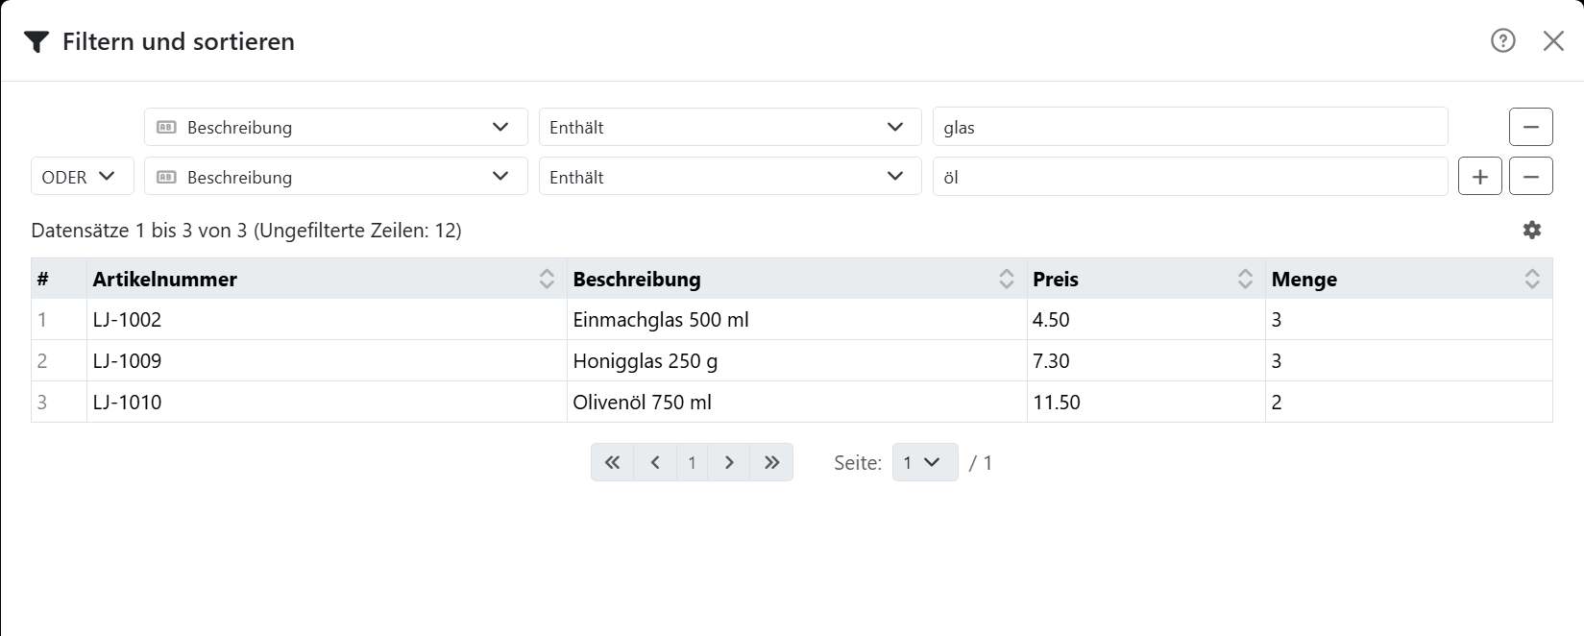Close the Filtern und sortieren dialog
The image size is (1584, 636).
coord(1553,40)
